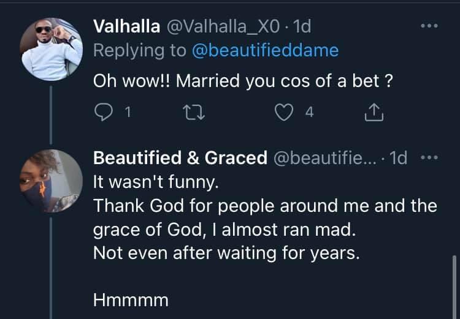Click the reply bubble icon on Valhalla's tweet

pos(102,112)
